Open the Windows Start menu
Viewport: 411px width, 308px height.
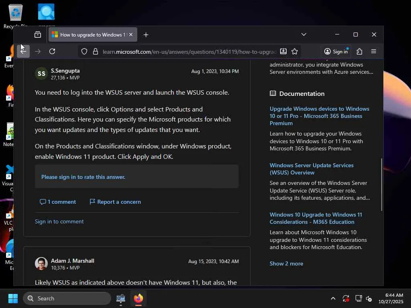click(13, 298)
